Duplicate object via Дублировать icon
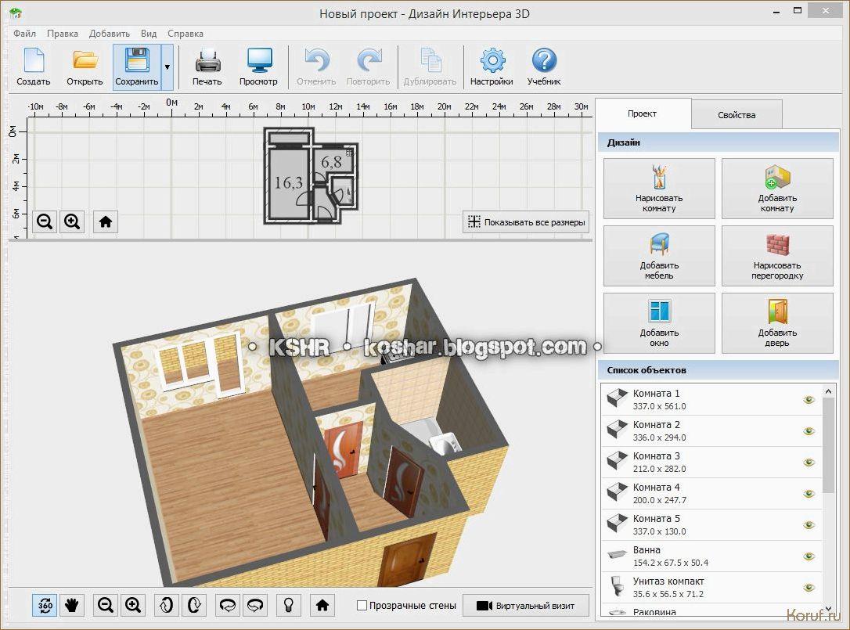This screenshot has width=850, height=630. pos(430,67)
